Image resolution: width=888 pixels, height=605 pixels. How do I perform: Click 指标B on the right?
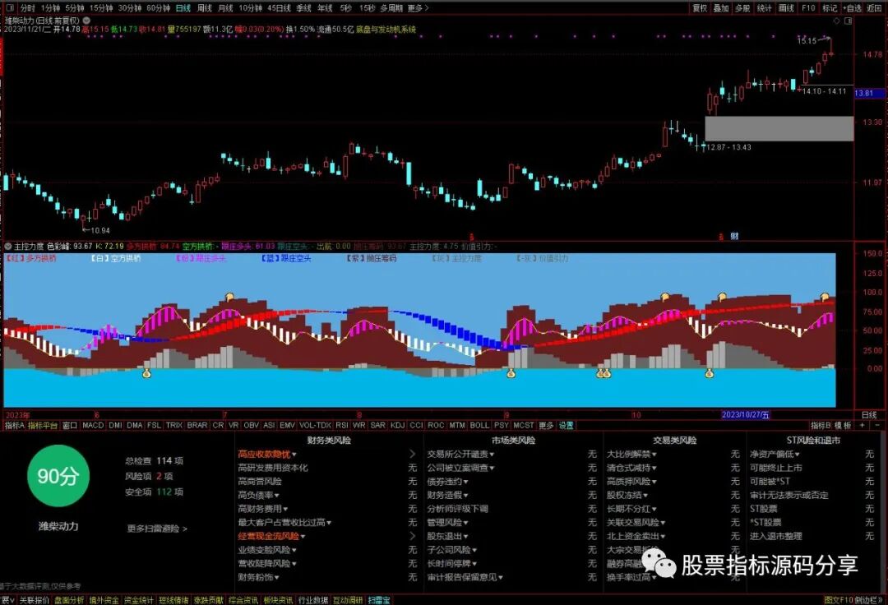pos(821,425)
